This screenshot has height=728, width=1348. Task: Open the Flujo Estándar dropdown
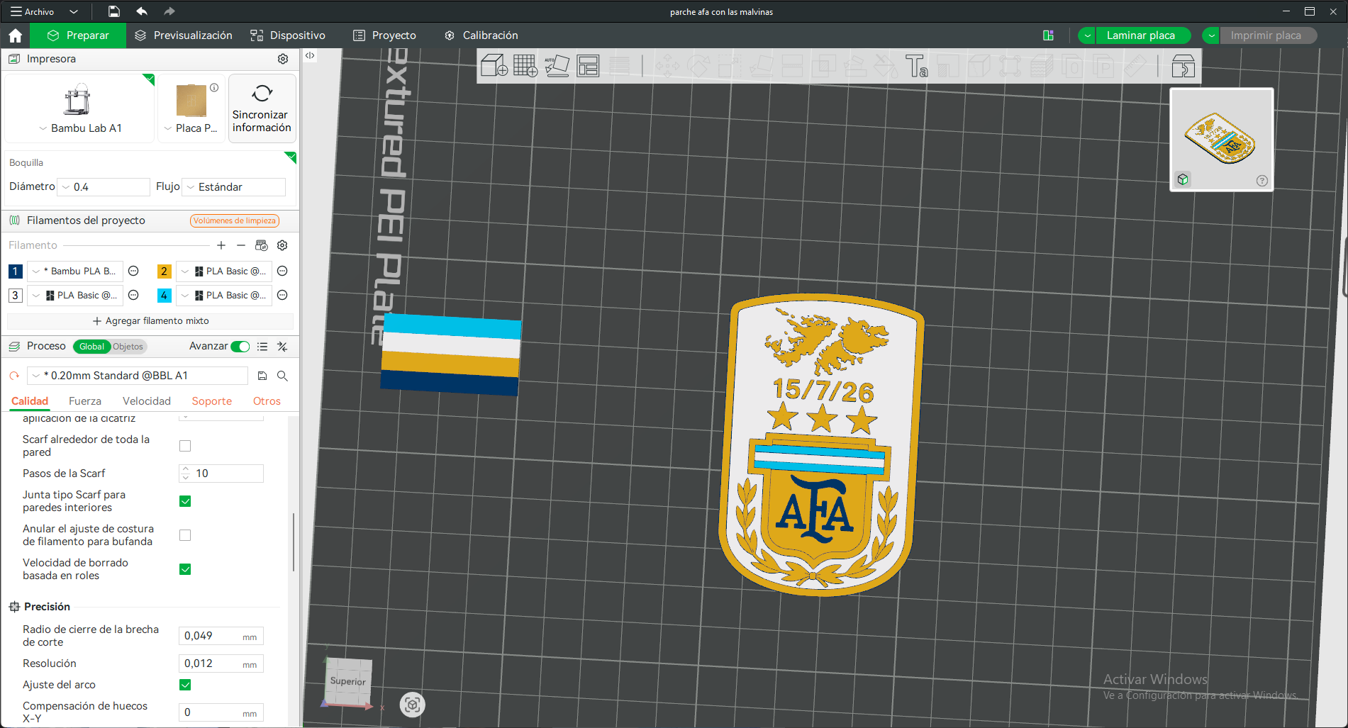234,187
